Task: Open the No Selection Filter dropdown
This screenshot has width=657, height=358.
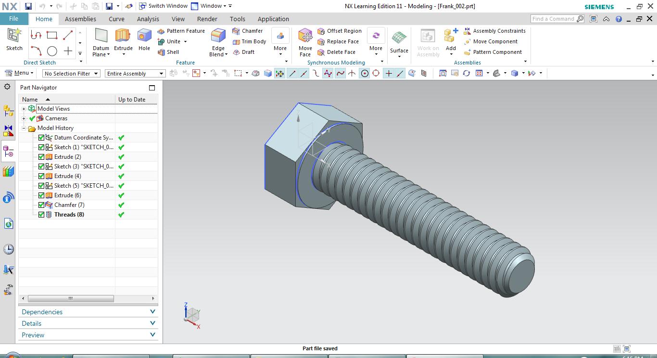Action: pyautogui.click(x=71, y=74)
